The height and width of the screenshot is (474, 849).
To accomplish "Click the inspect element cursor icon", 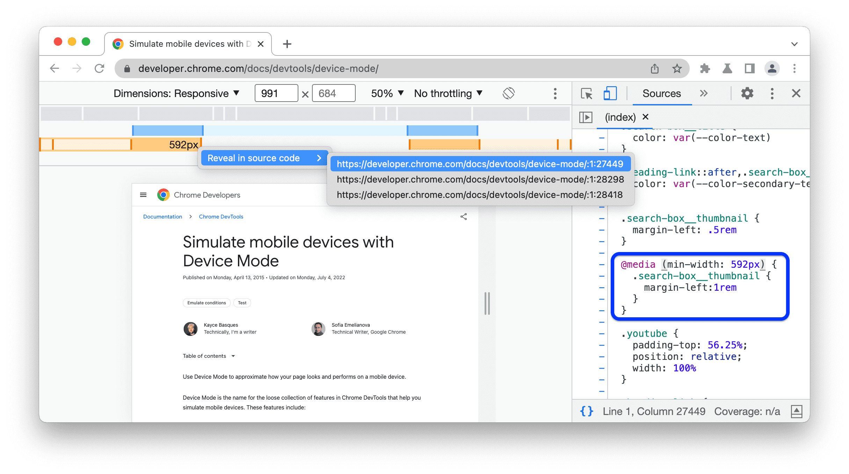I will tap(586, 93).
